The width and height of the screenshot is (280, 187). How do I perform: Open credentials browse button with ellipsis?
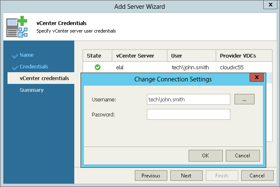pyautogui.click(x=244, y=99)
